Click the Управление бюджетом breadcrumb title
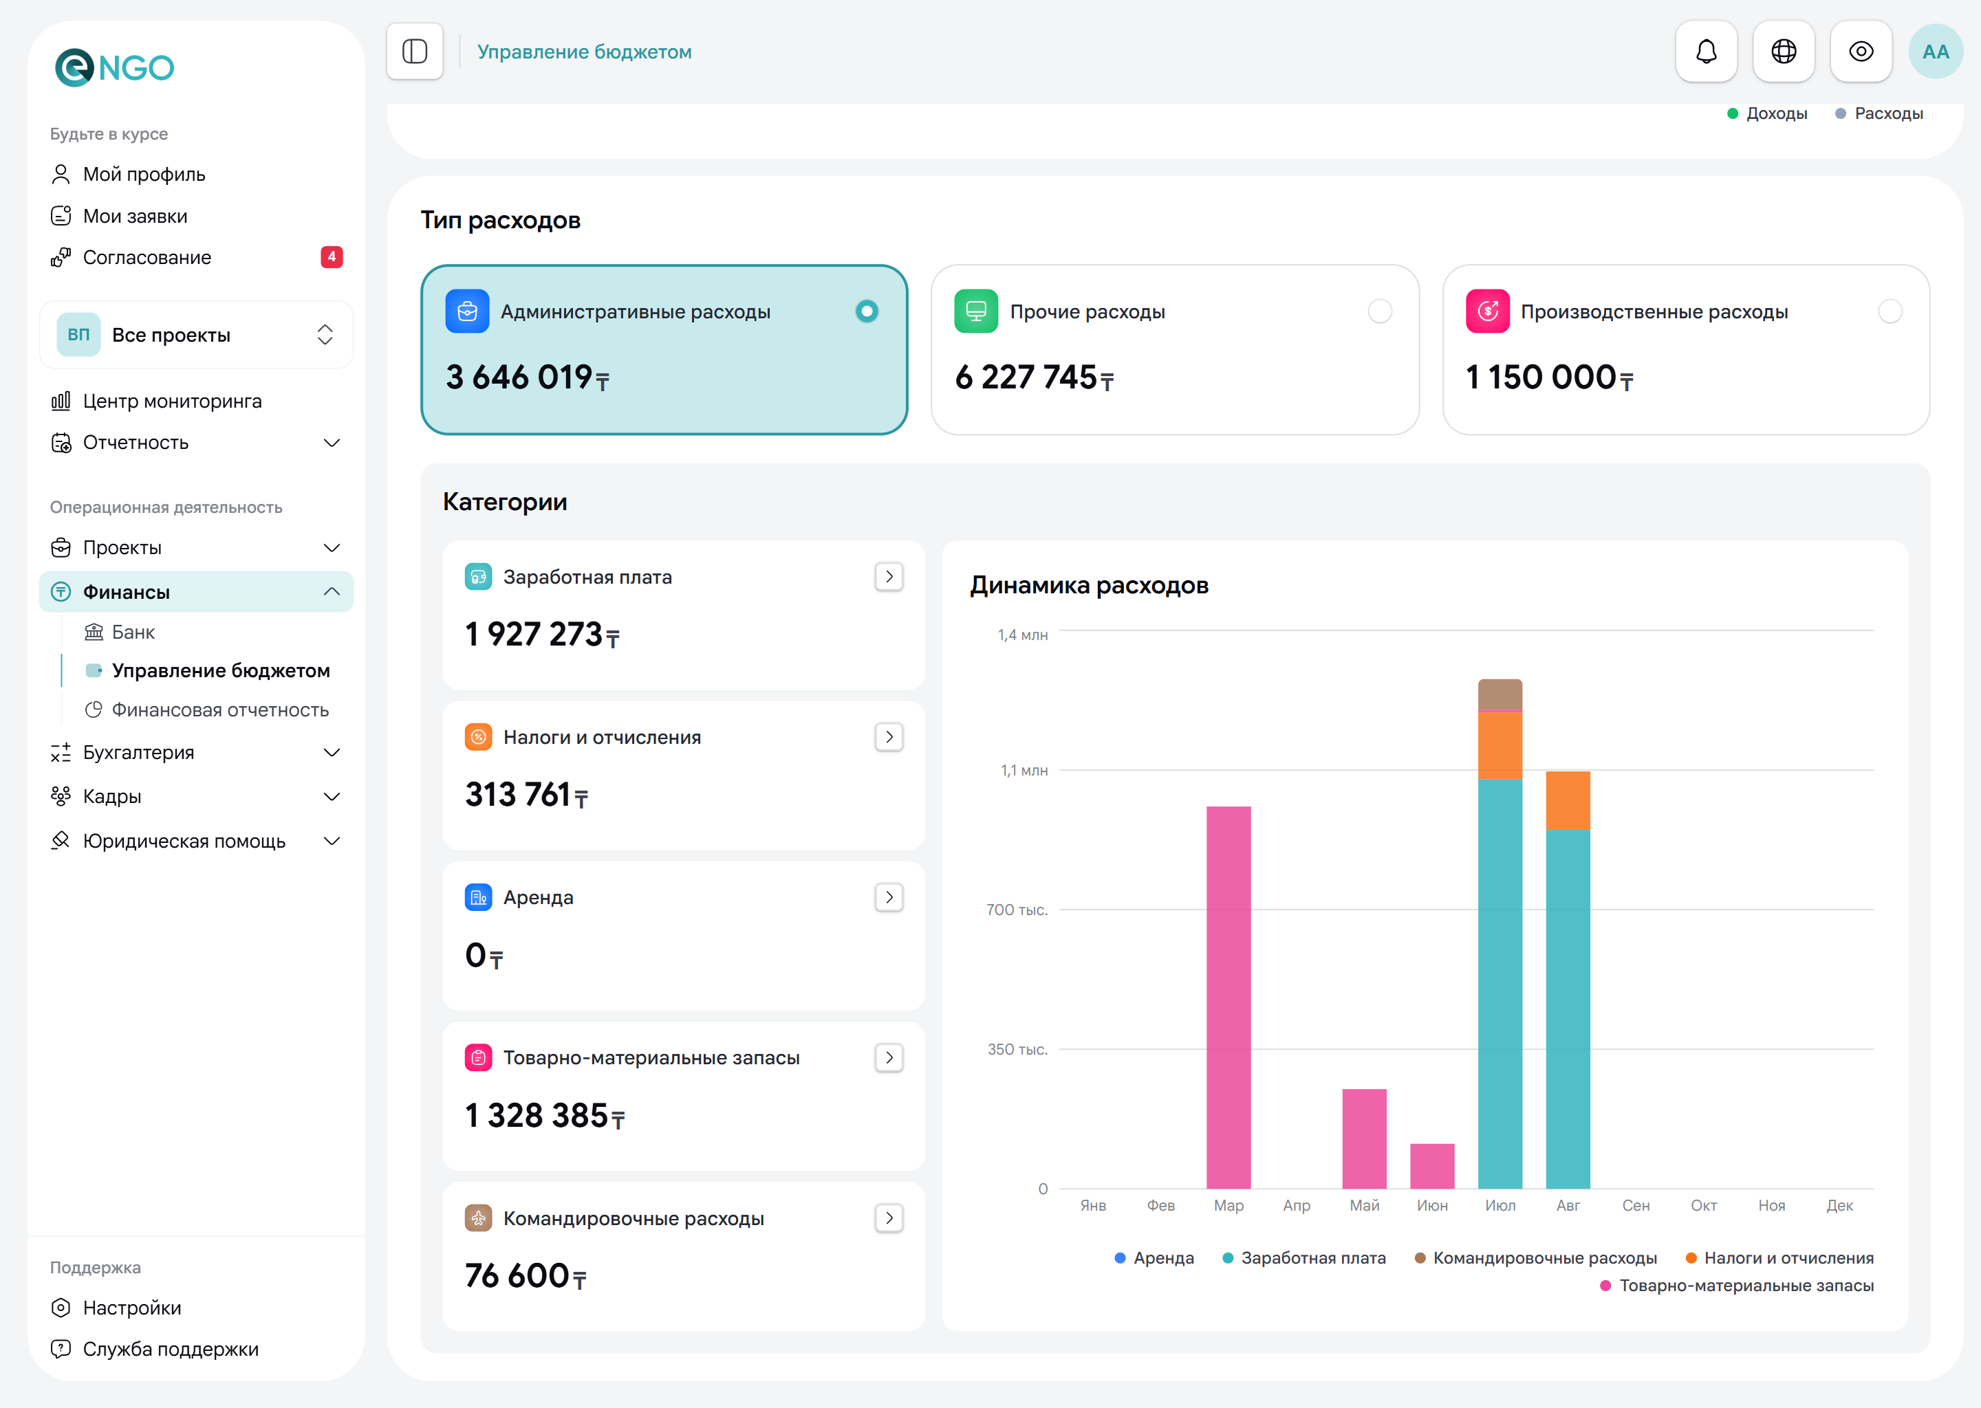 click(585, 52)
